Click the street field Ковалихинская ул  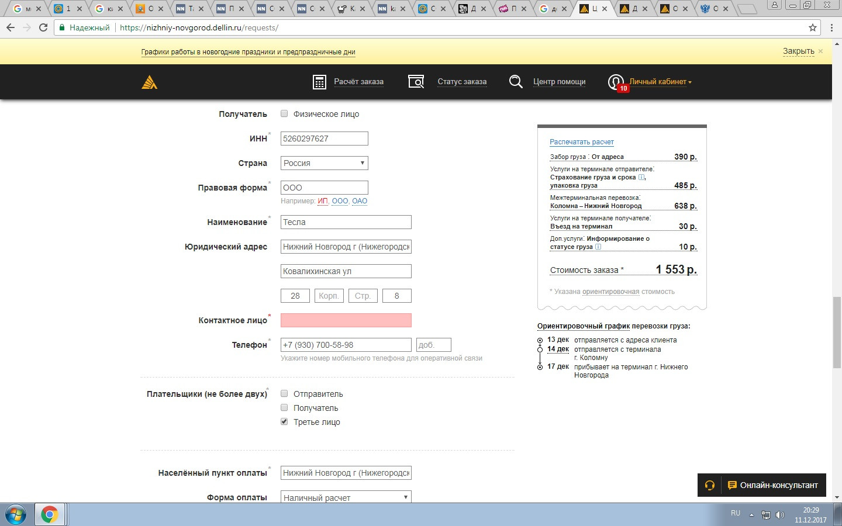[x=346, y=271]
